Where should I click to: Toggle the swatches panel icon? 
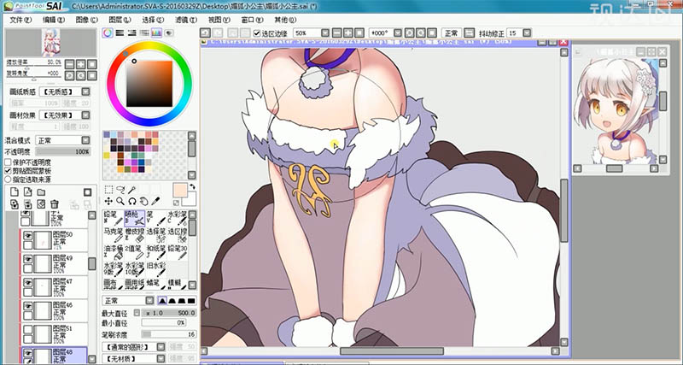(x=156, y=32)
